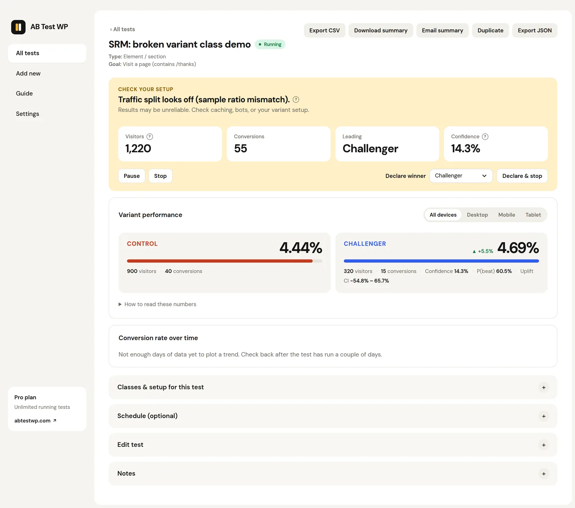Click the Conversions 55 card
575x508 pixels.
coord(279,144)
